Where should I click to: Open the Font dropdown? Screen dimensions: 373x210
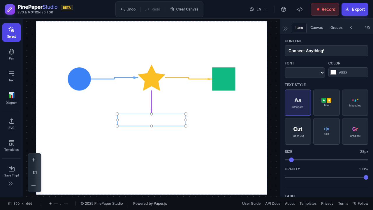coord(305,73)
